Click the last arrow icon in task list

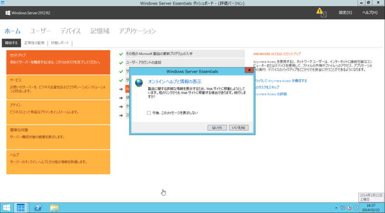121,115
